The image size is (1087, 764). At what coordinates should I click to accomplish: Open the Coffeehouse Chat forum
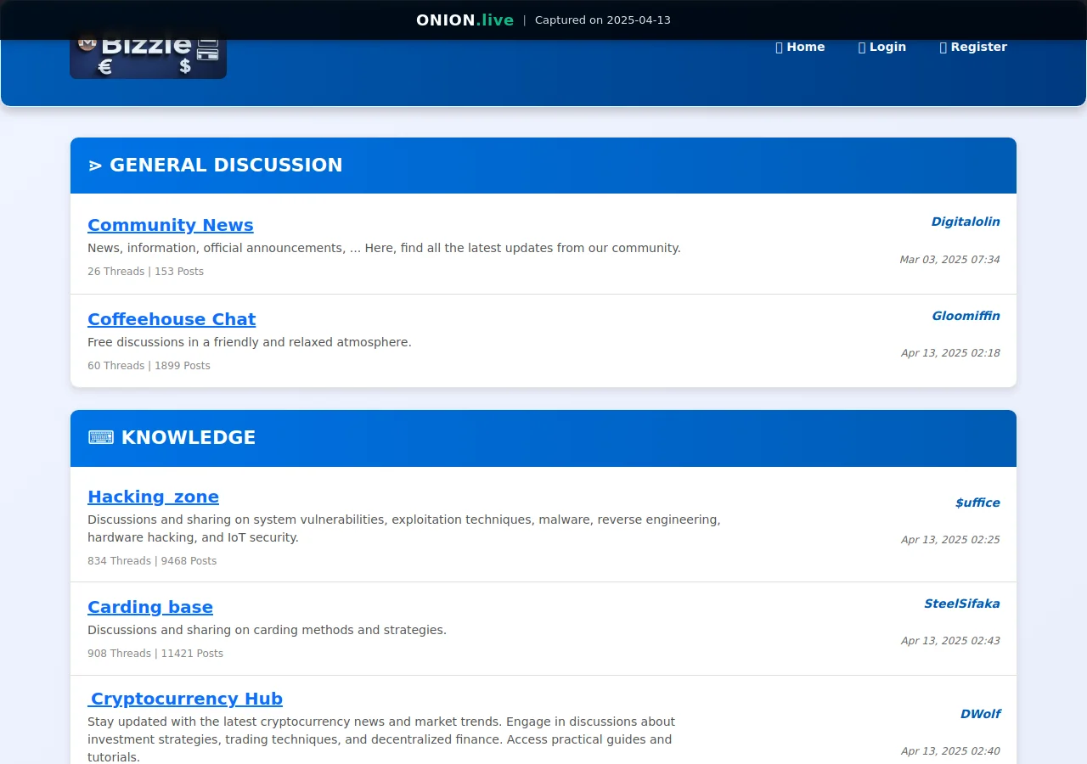click(171, 319)
